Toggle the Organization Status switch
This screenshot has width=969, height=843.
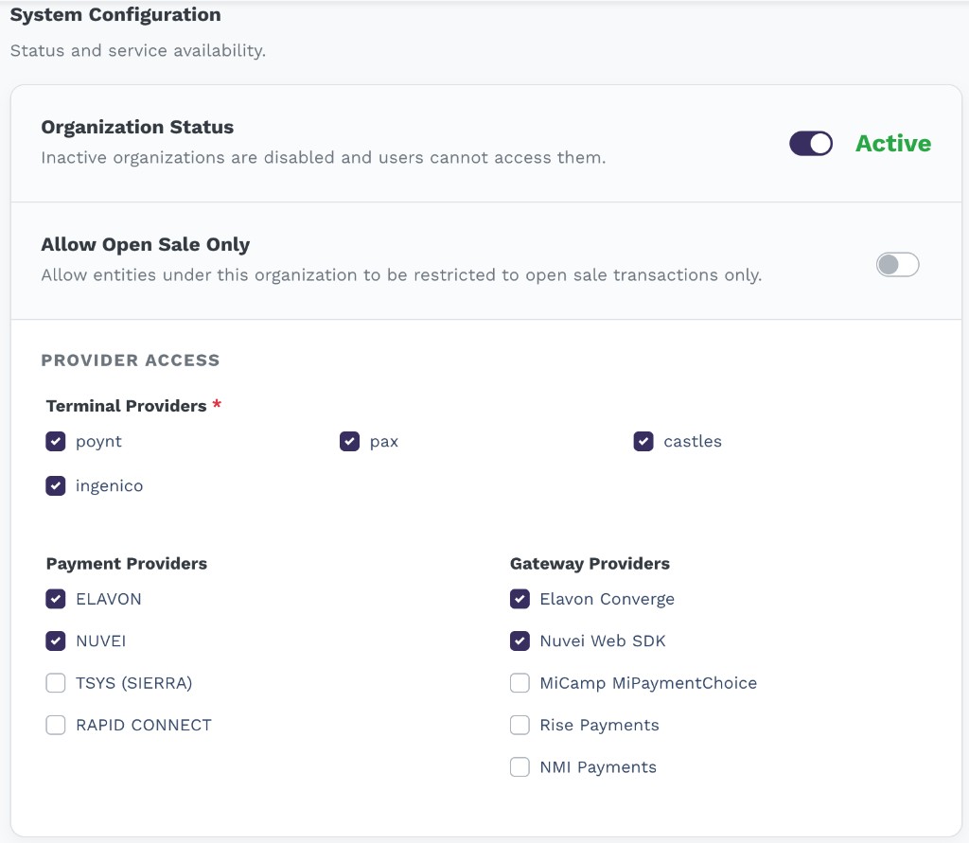811,144
